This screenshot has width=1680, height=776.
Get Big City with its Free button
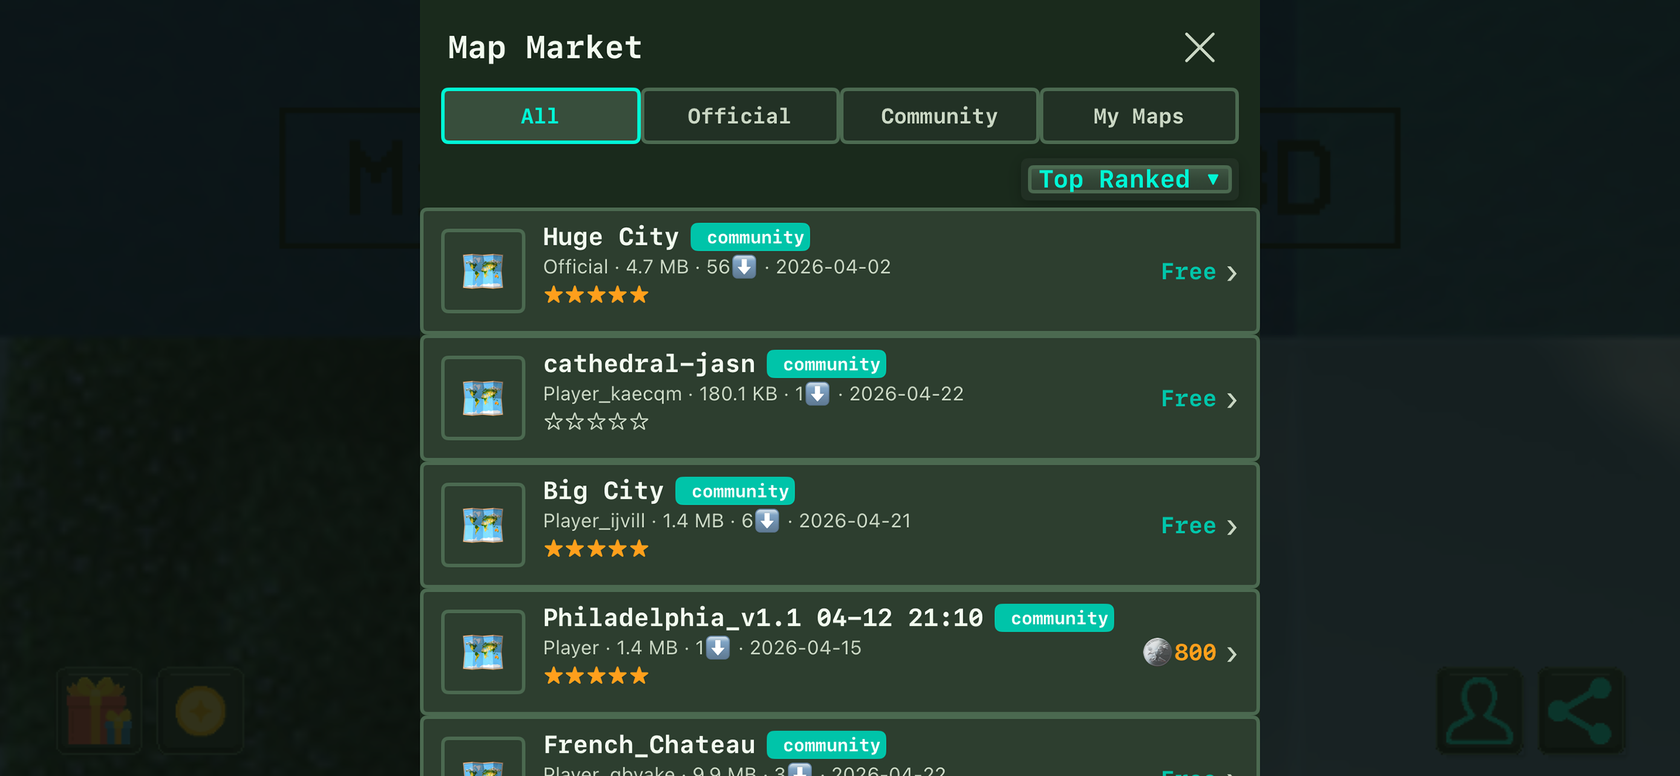1188,526
